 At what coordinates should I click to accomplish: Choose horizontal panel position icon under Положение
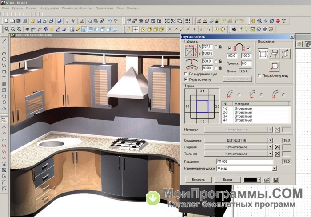274,54
